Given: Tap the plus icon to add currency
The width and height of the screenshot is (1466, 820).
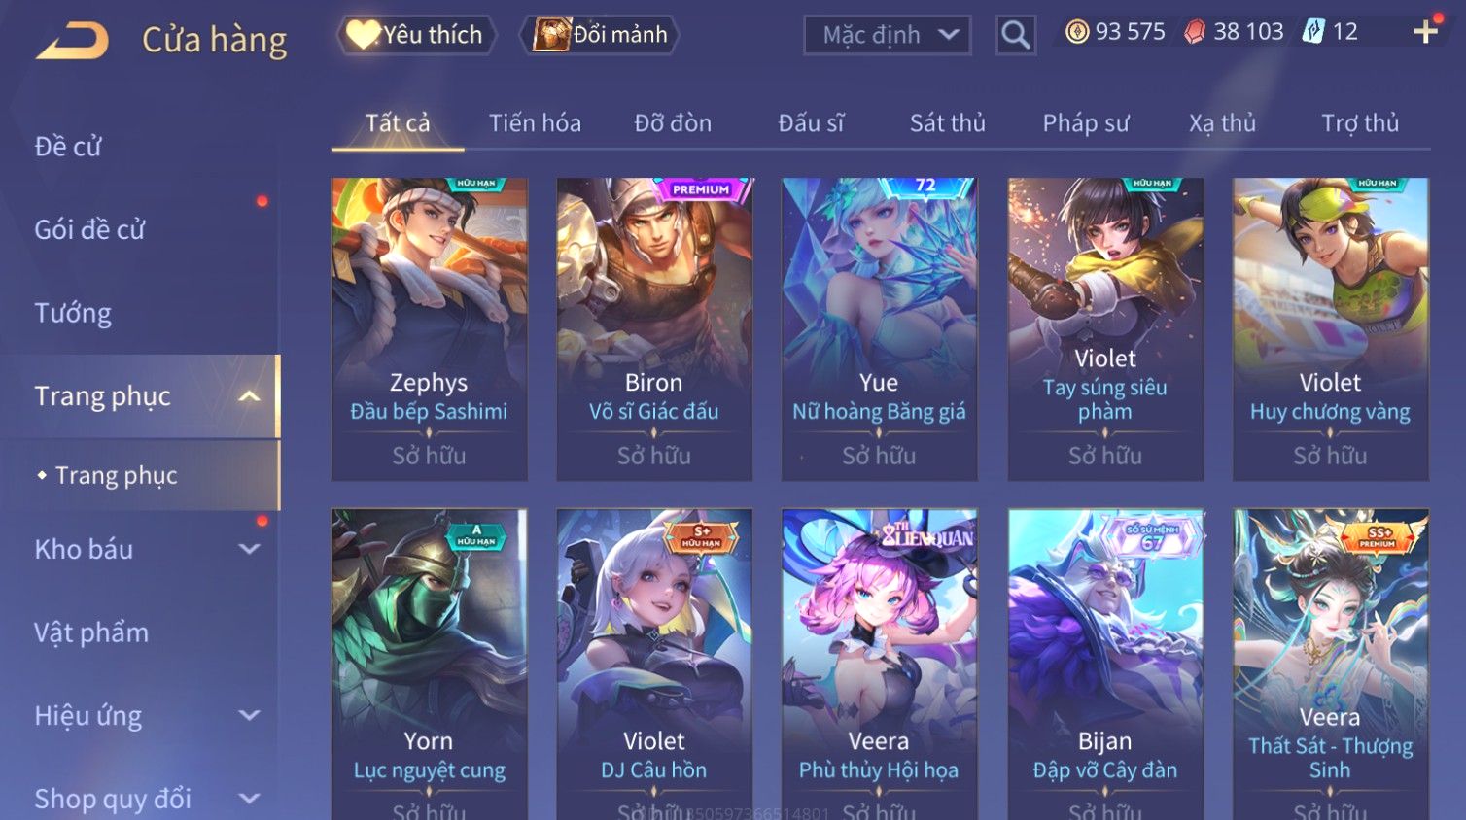Looking at the screenshot, I should pos(1425,32).
